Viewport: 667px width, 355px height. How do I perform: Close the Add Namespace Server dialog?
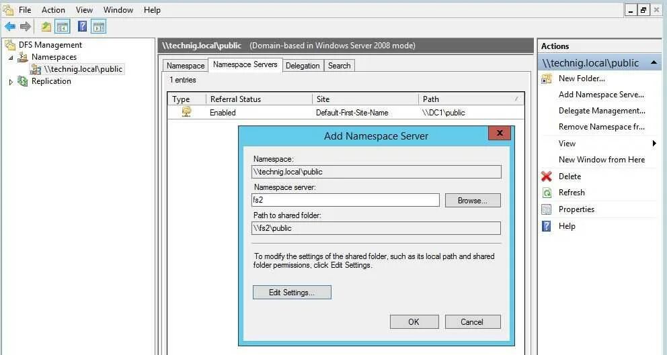(x=500, y=133)
